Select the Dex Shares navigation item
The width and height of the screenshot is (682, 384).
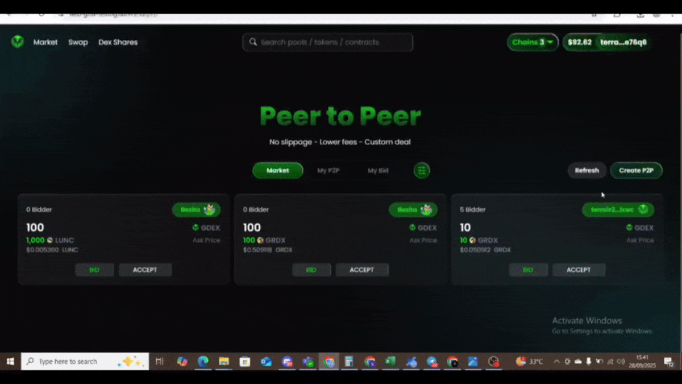118,42
